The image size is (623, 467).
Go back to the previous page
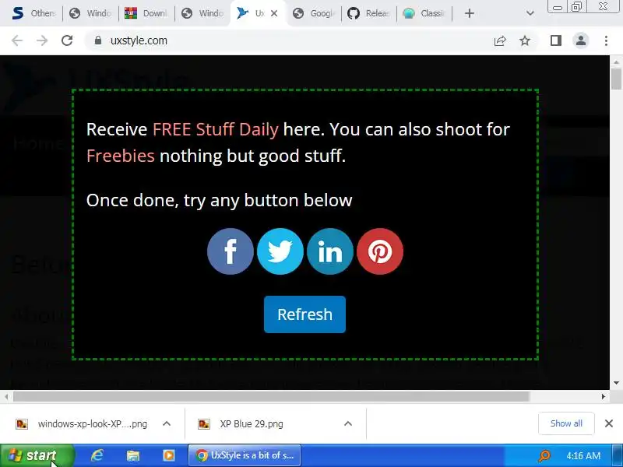coord(16,40)
